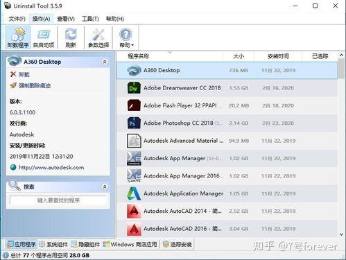
Task: Click Force removal link (强制删除痕迹)
Action: [35, 85]
